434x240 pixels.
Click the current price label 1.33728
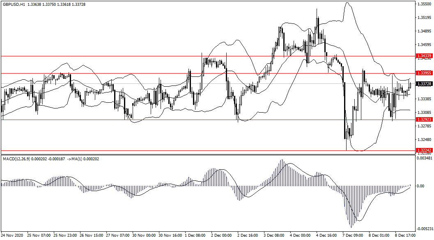point(424,84)
